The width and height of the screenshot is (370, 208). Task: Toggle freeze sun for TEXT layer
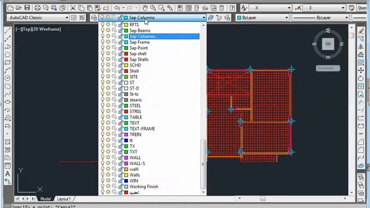108,123
